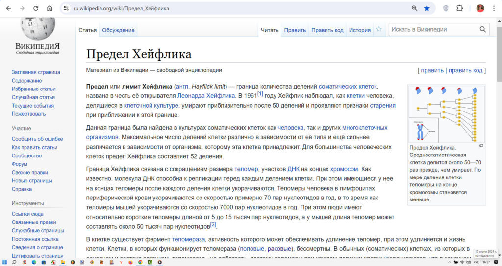Go forward with the browser forward arrow

22,8
